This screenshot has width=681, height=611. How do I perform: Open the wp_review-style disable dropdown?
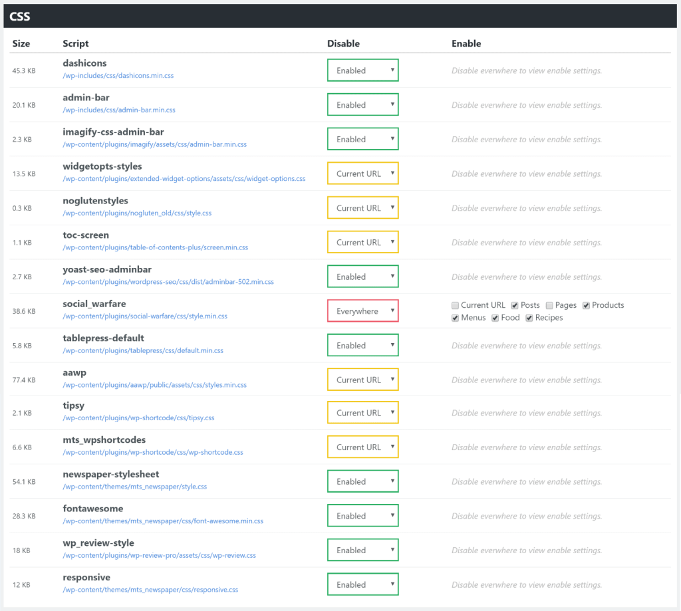362,549
